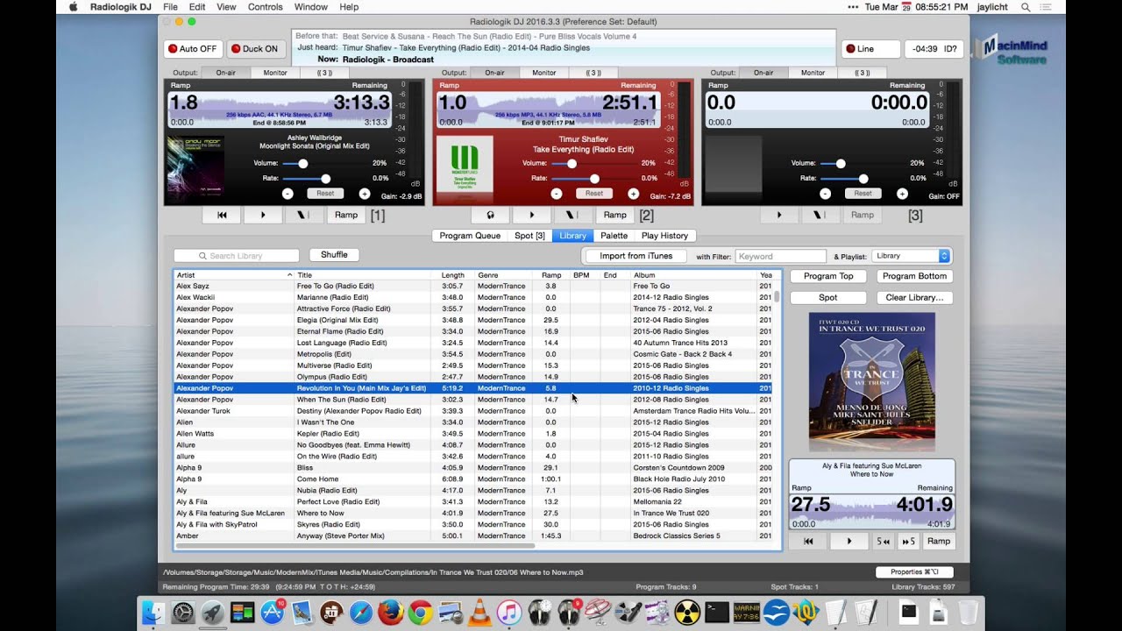Toggle Ramp on deck 2
This screenshot has width=1122, height=631.
615,215
